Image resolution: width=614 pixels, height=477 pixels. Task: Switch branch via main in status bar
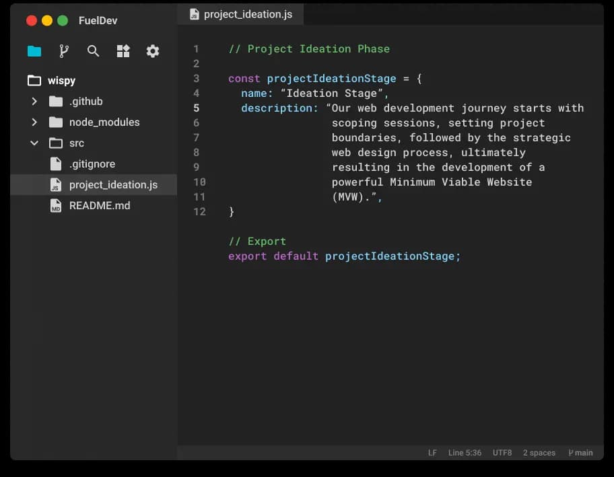point(580,453)
